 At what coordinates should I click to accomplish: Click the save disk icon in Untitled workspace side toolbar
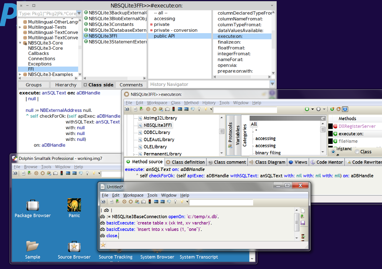click(x=303, y=223)
